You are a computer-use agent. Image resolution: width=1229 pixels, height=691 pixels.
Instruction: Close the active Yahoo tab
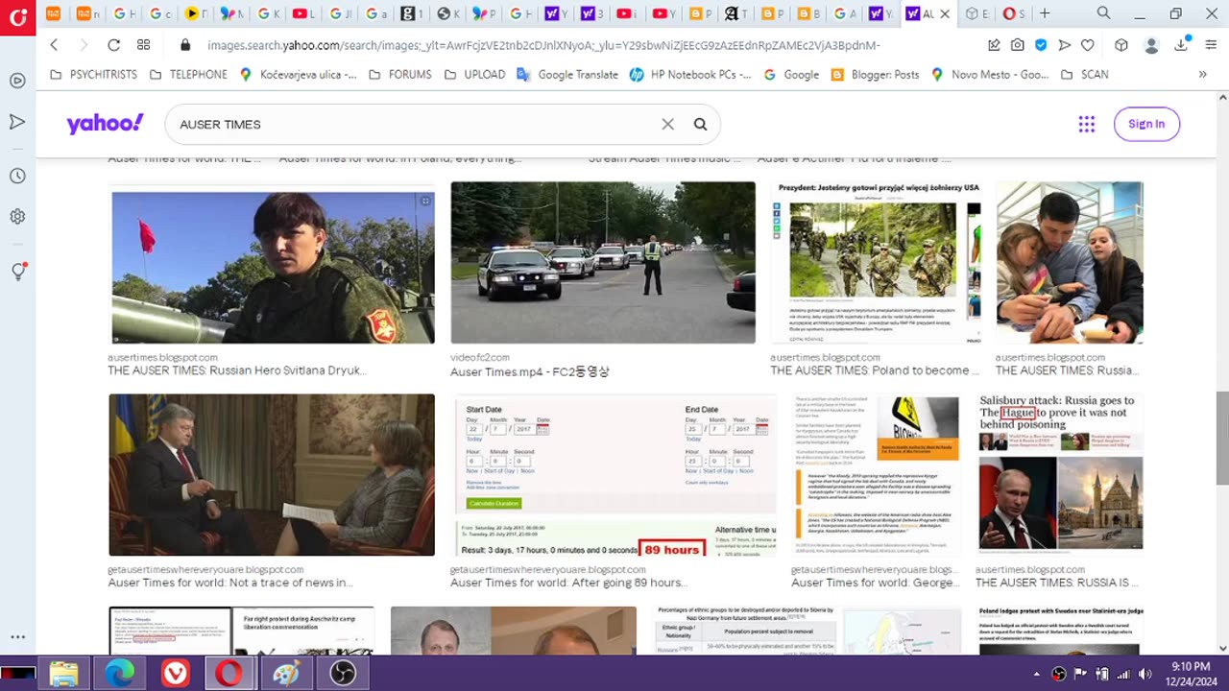click(x=945, y=13)
